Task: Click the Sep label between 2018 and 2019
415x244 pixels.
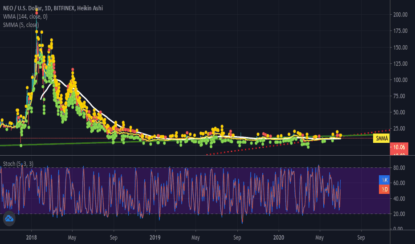Action: click(114, 237)
